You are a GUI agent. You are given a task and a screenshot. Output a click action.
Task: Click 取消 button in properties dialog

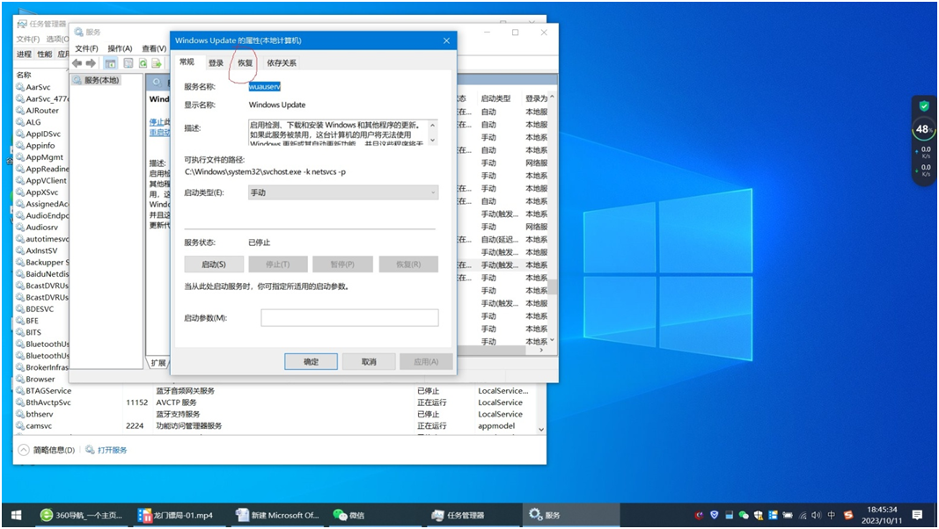coord(369,362)
